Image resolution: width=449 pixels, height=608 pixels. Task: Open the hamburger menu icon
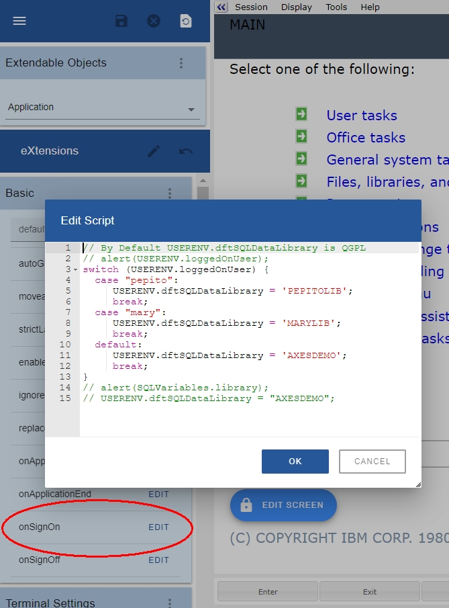(x=19, y=21)
